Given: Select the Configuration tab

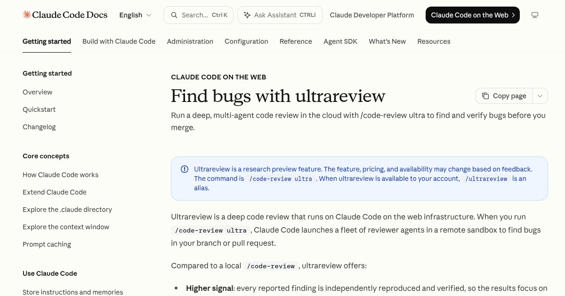Looking at the screenshot, I should 246,41.
